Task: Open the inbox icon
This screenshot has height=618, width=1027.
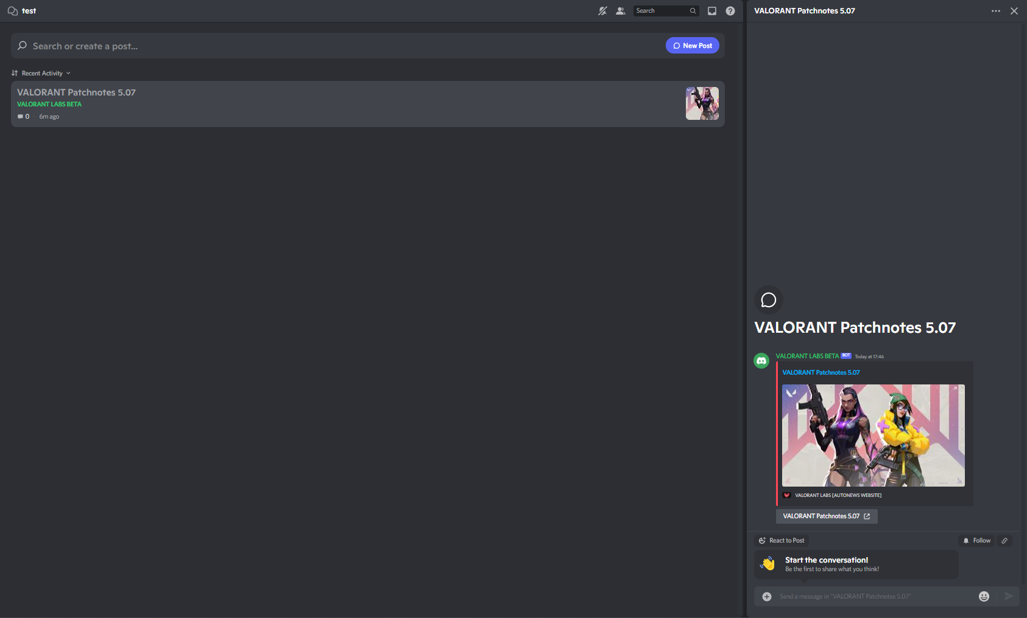Action: [x=712, y=11]
